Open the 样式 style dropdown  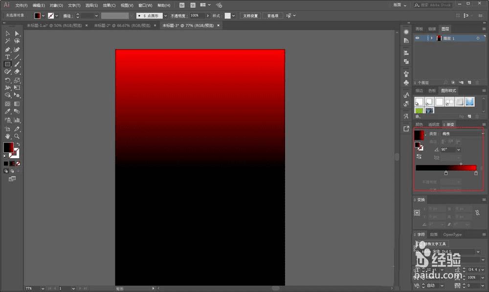(233, 16)
